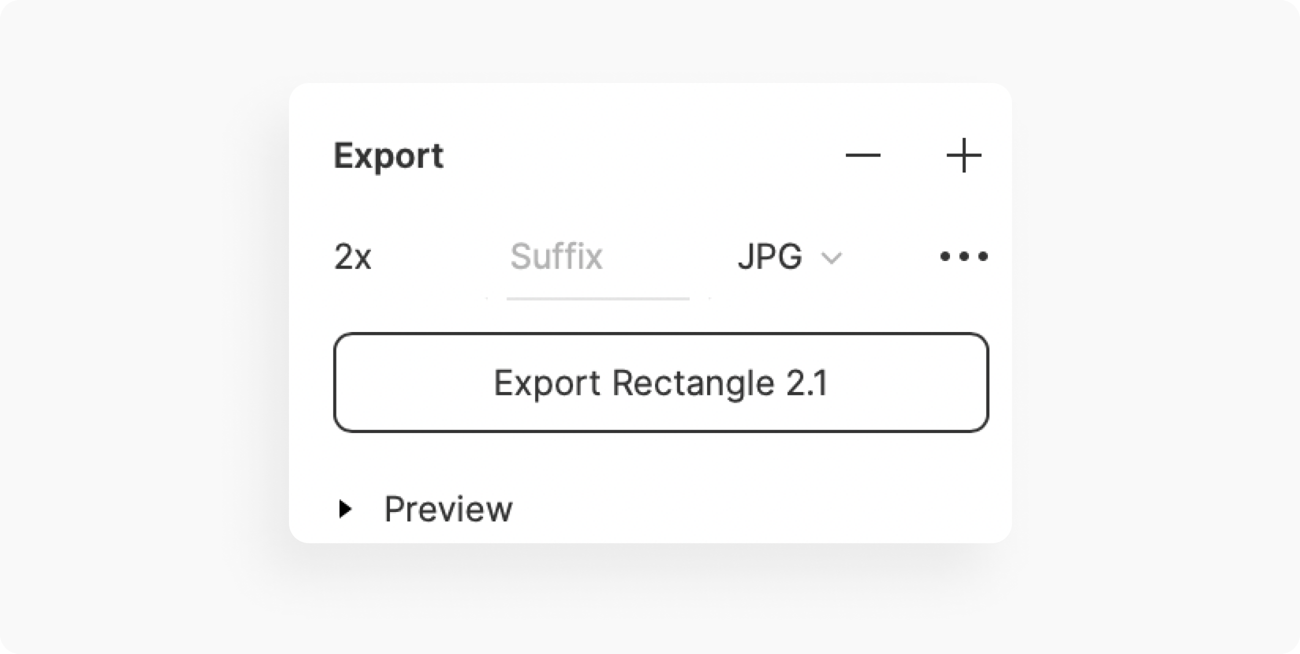Expand the Preview disclosure triangle
The height and width of the screenshot is (654, 1300).
coord(345,508)
